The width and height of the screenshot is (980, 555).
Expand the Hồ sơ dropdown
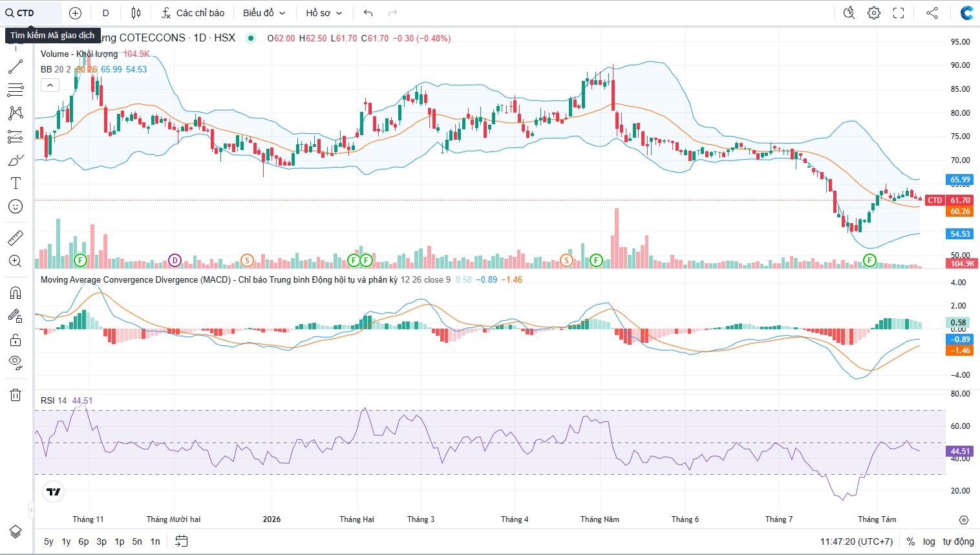324,13
